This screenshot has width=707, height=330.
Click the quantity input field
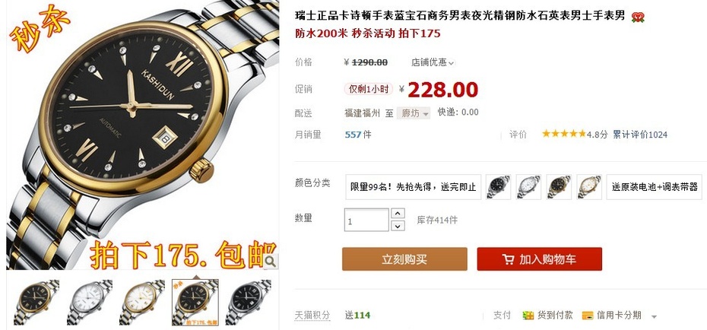pyautogui.click(x=366, y=220)
